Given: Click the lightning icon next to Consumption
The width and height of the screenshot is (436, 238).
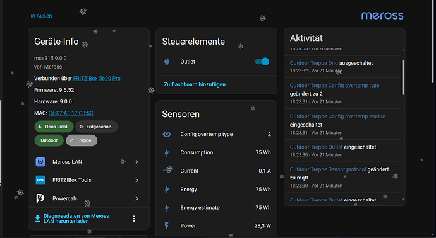Looking at the screenshot, I should [x=167, y=152].
